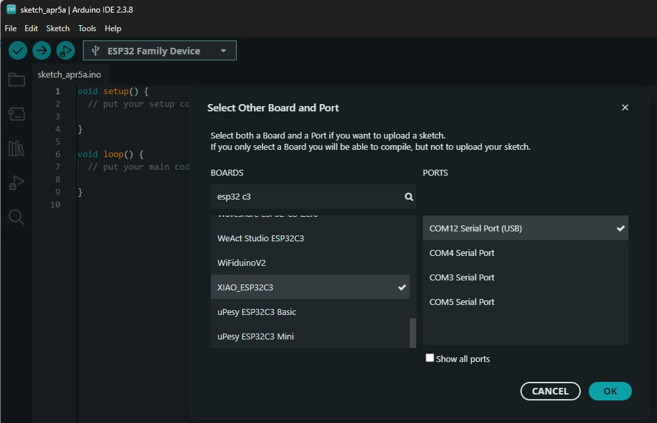The height and width of the screenshot is (423, 657).
Task: Select the COM4 Serial Port
Action: coord(526,253)
